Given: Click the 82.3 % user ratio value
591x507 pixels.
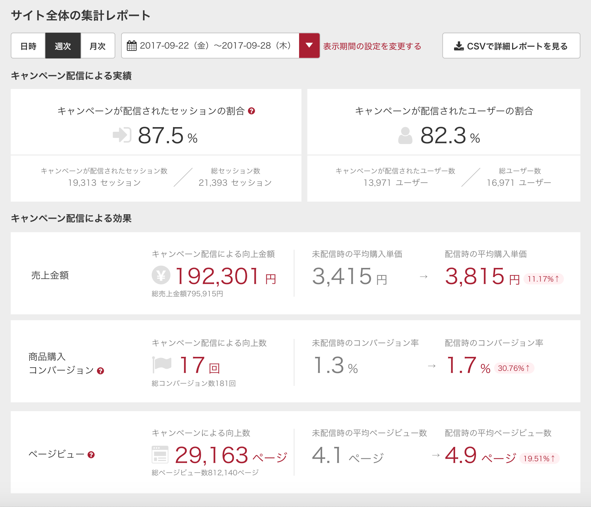Looking at the screenshot, I should click(450, 135).
